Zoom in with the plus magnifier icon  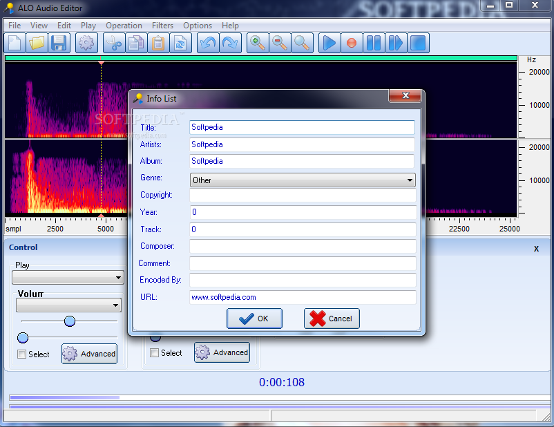(258, 43)
